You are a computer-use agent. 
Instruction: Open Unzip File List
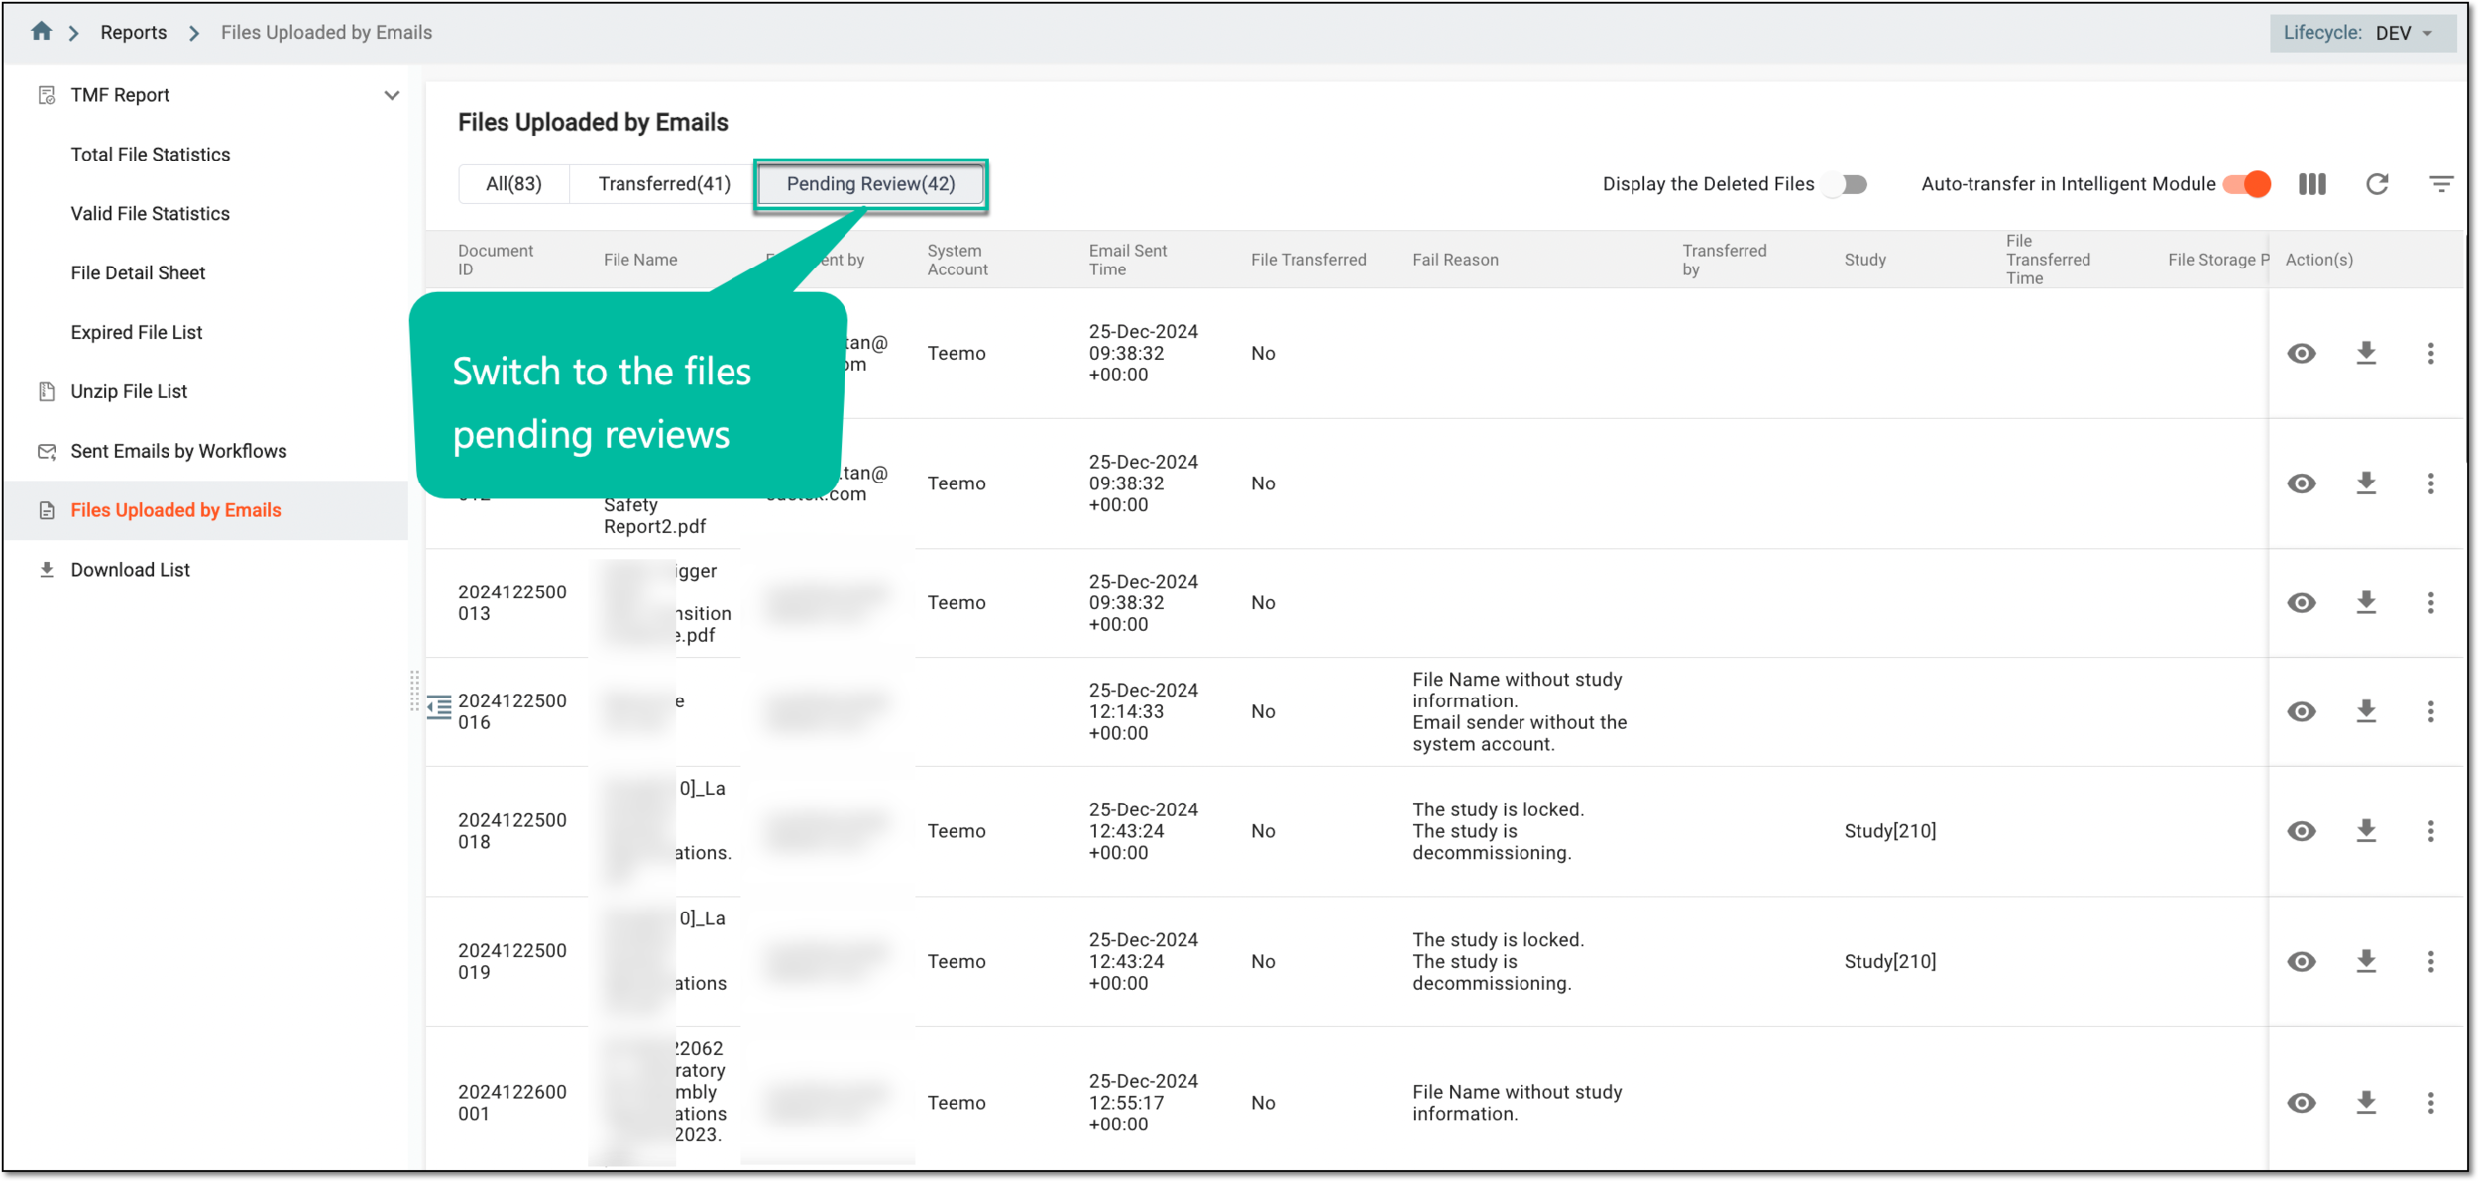129,392
